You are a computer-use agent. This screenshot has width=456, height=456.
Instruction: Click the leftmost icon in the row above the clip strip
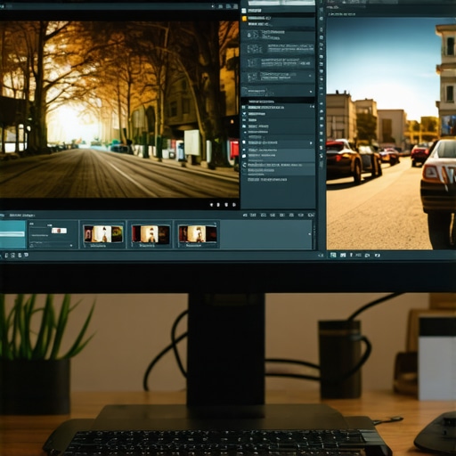245,215
